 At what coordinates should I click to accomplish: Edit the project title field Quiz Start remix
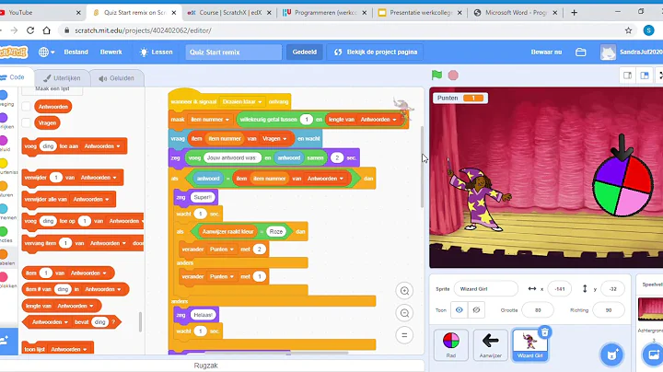click(x=233, y=52)
